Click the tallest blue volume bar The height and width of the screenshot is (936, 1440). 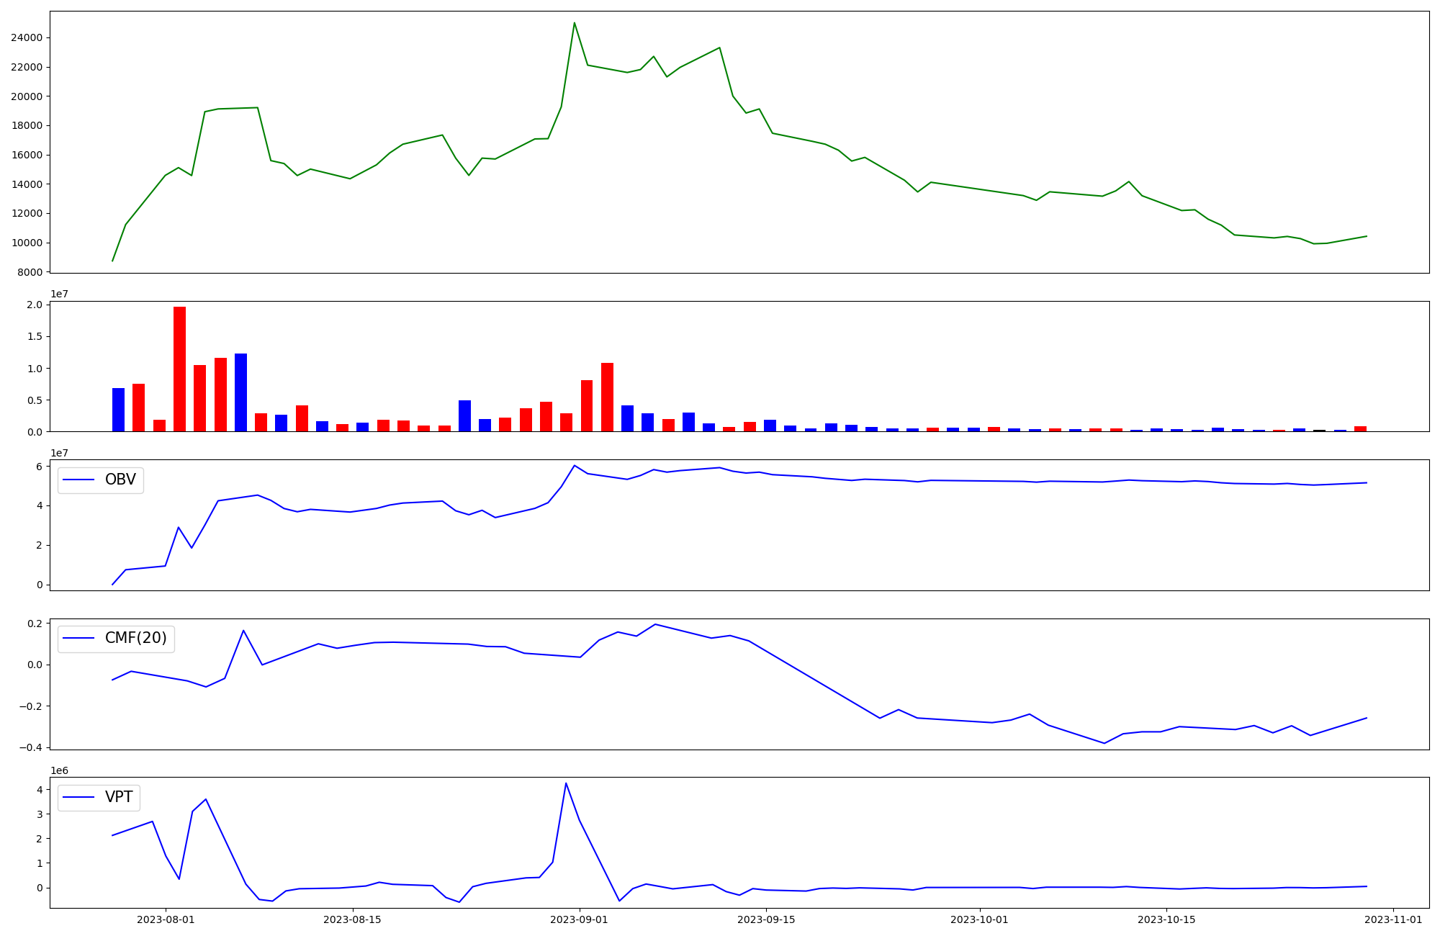(x=240, y=392)
